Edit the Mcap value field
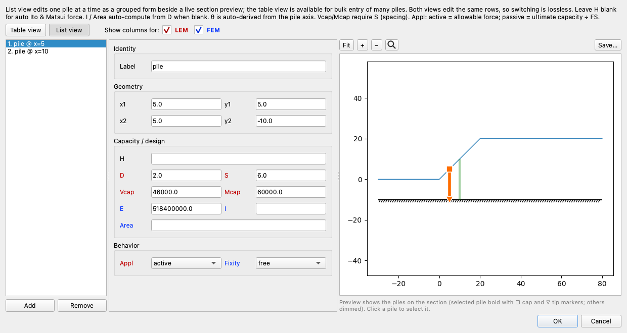 coord(291,192)
